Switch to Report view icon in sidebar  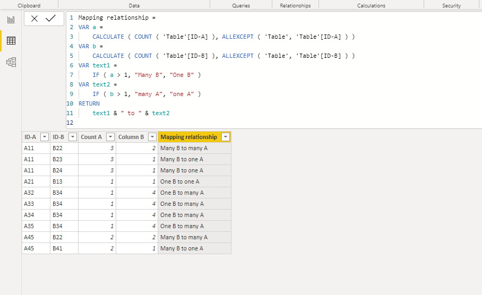coord(11,20)
